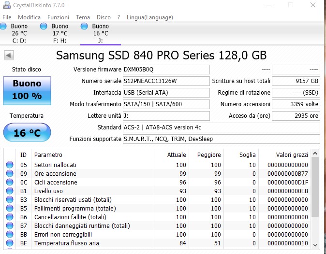Image resolution: width=326 pixels, height=254 pixels.
Task: Click the Funzioni supportate field
Action: 222,139
